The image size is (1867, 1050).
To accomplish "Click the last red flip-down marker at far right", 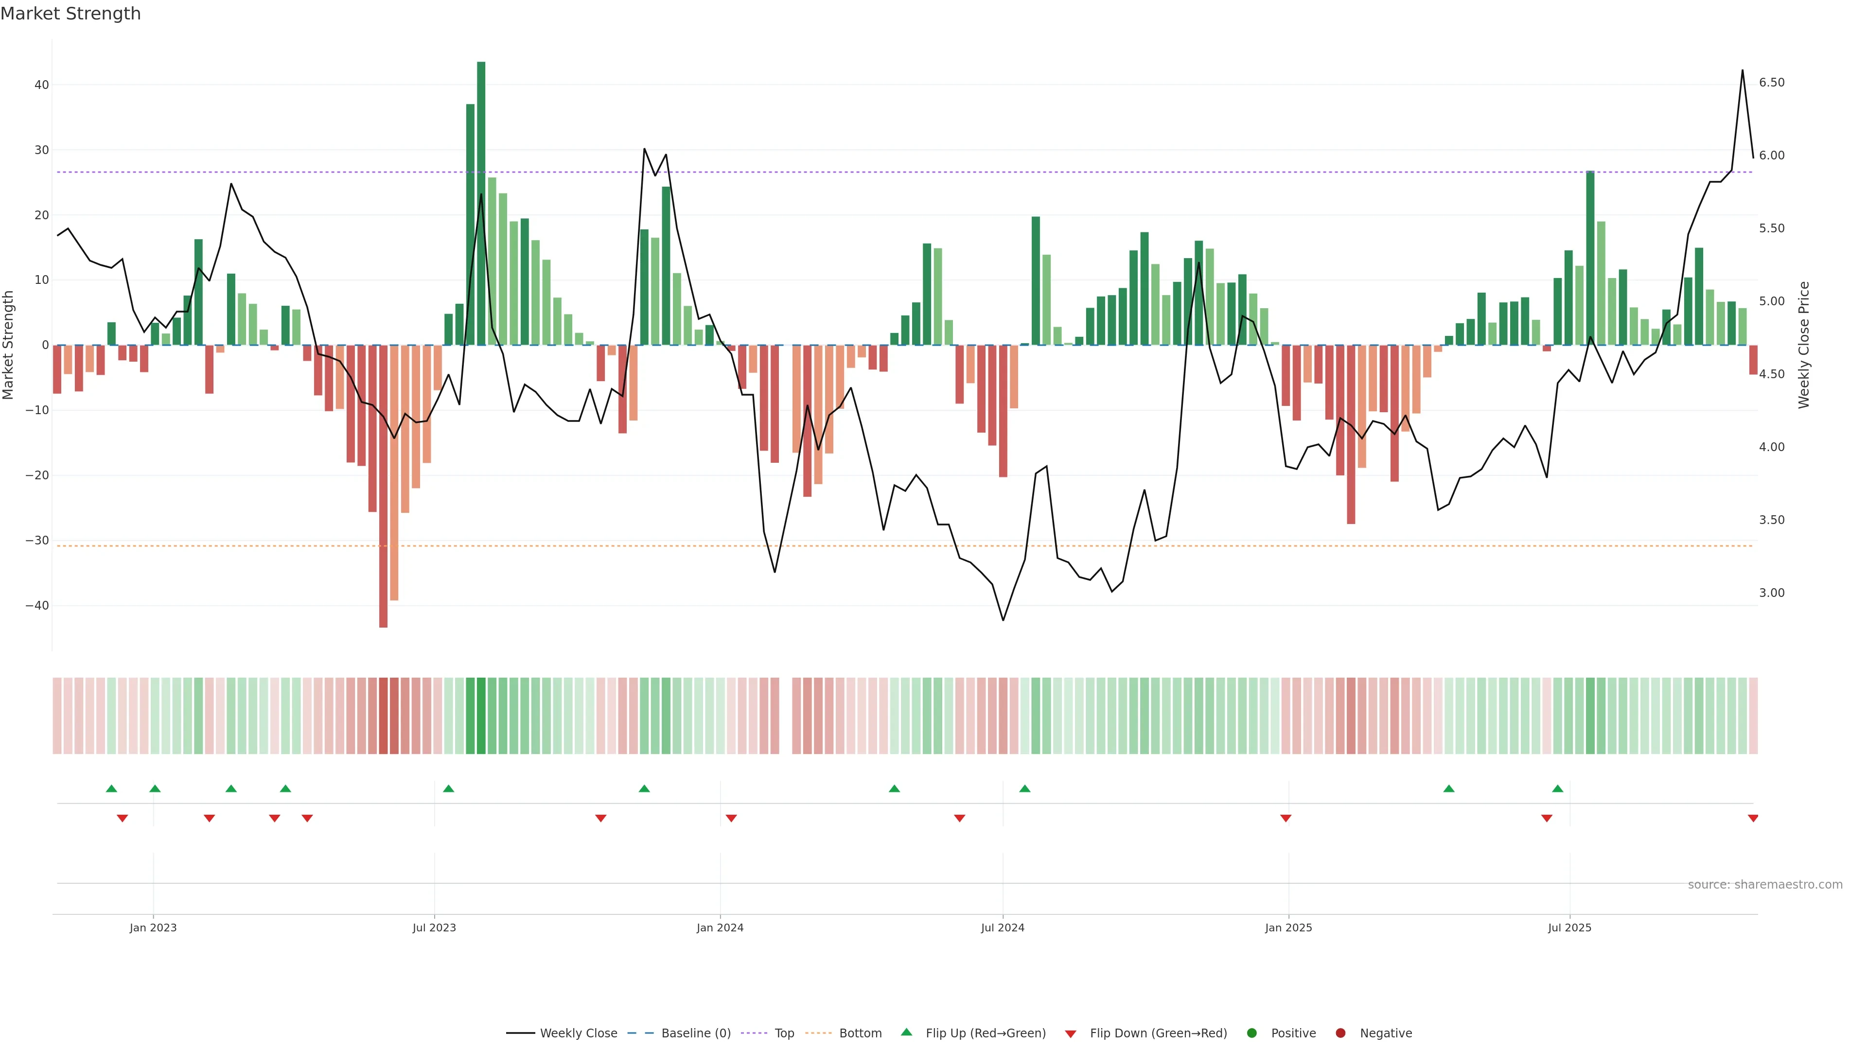I will click(1752, 818).
